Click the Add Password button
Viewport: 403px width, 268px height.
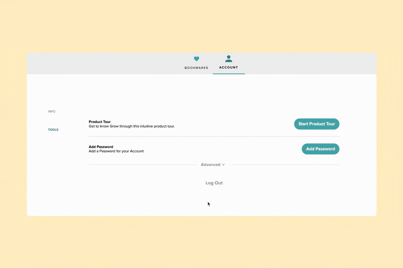(x=320, y=149)
